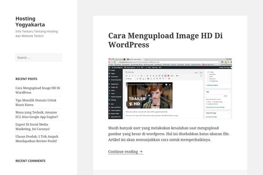The height and width of the screenshot is (175, 263).
Task: Click the article excerpt paragraph text
Action: tap(169, 134)
